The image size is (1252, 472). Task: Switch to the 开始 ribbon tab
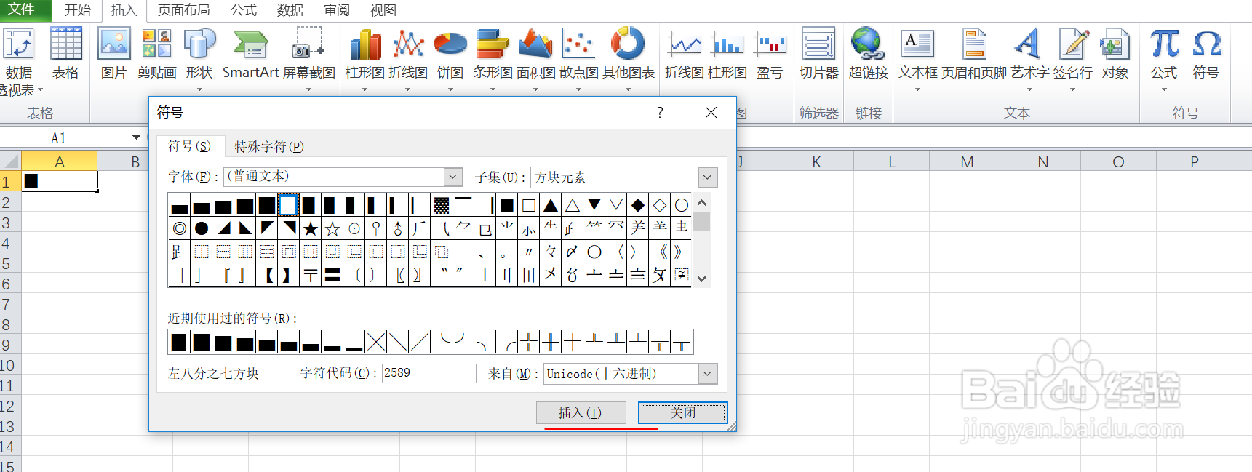click(78, 10)
